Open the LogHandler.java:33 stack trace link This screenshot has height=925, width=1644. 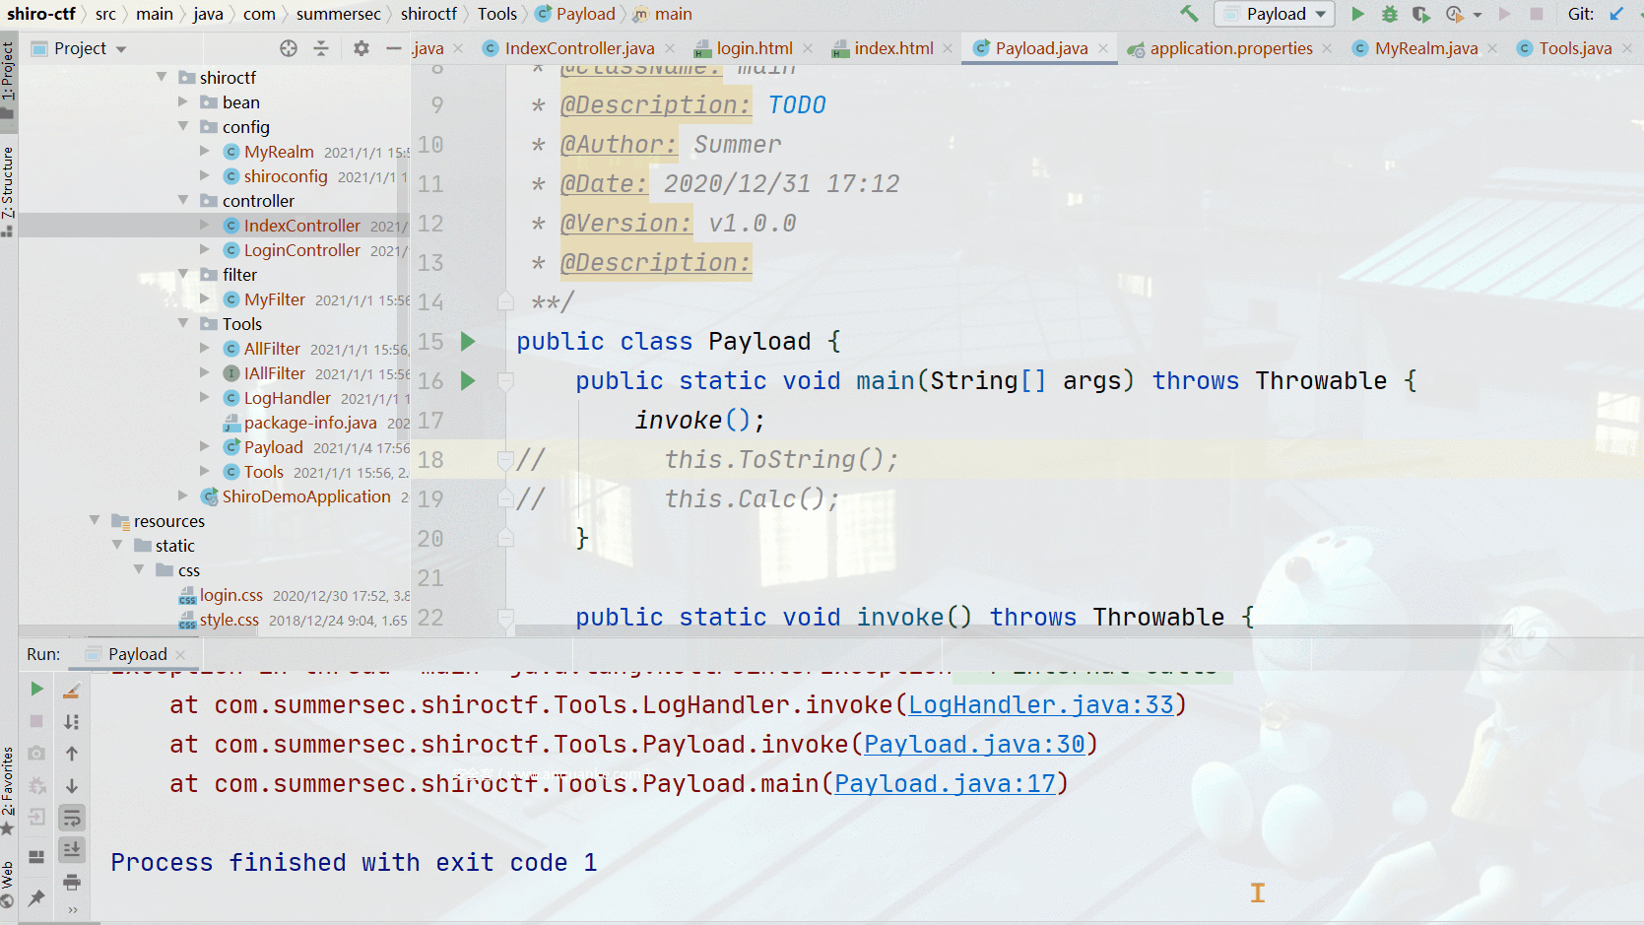pos(1040,705)
